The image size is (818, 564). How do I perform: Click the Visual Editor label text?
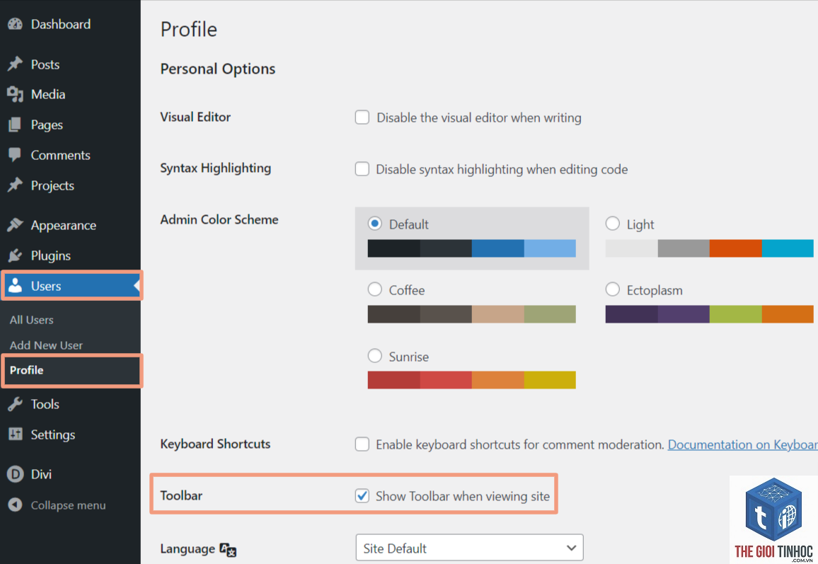(195, 117)
